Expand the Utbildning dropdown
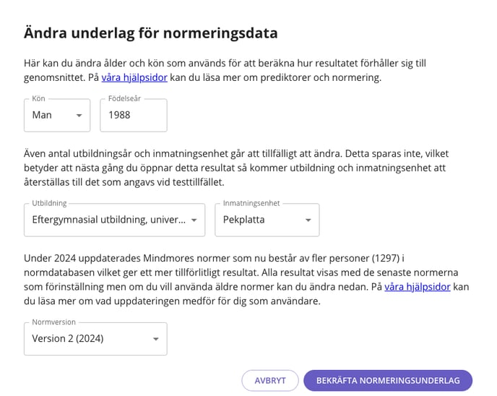This screenshot has height=396, width=497. point(108,220)
